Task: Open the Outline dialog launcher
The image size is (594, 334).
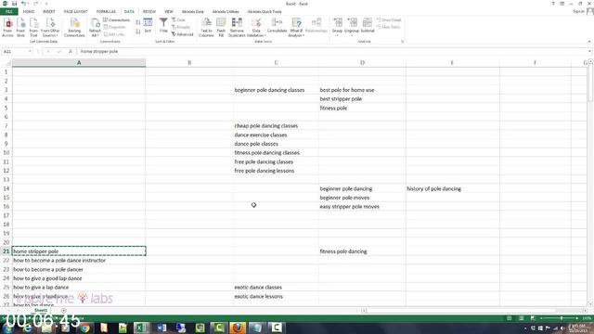Action: pos(402,41)
